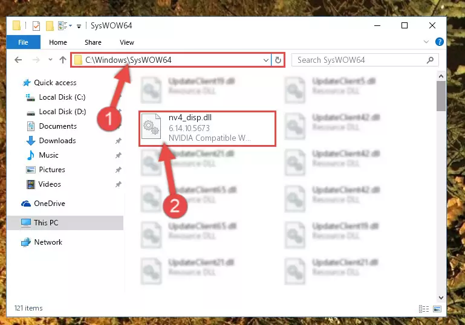Open Network in the navigation pane
465x325 pixels.
[48, 242]
